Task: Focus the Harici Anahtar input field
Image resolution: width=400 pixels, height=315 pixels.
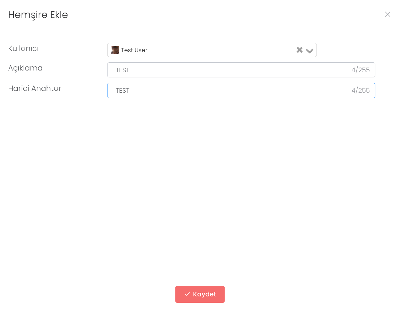Action: point(234,90)
